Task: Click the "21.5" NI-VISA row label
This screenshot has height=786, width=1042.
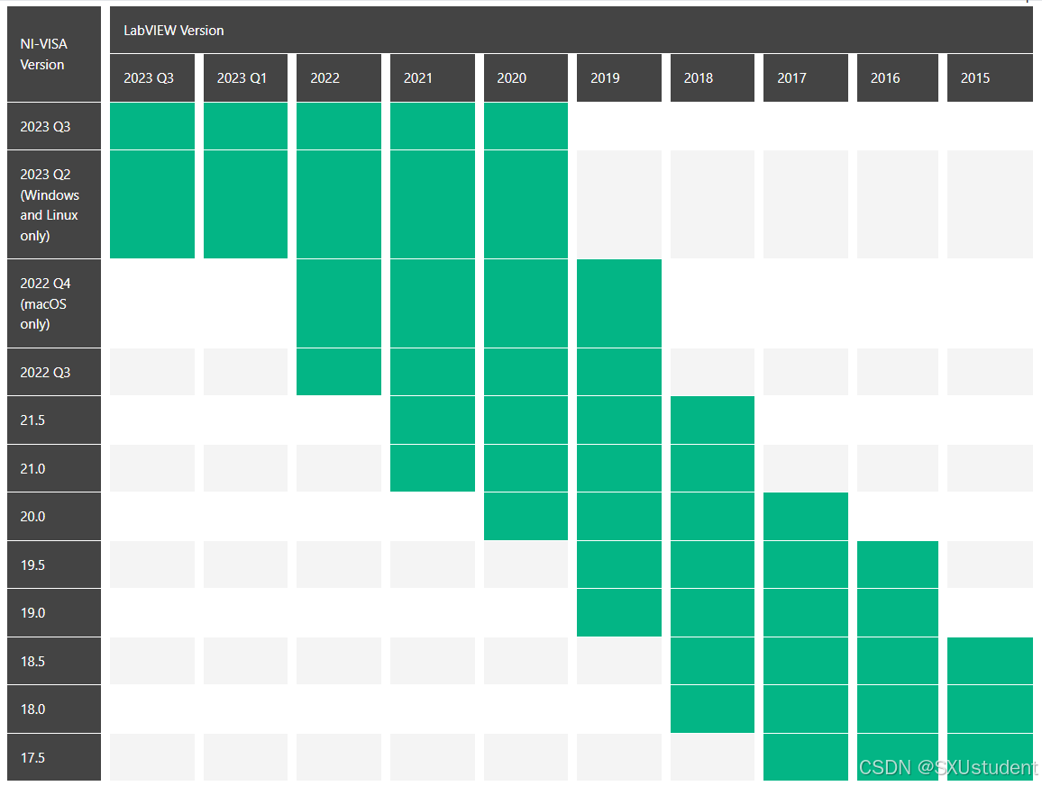Action: [x=54, y=420]
